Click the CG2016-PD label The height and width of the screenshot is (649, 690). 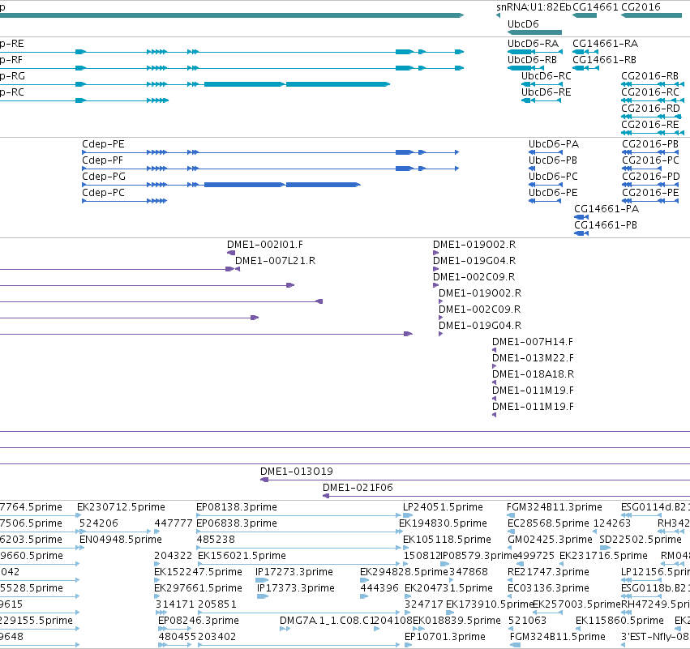pos(651,177)
